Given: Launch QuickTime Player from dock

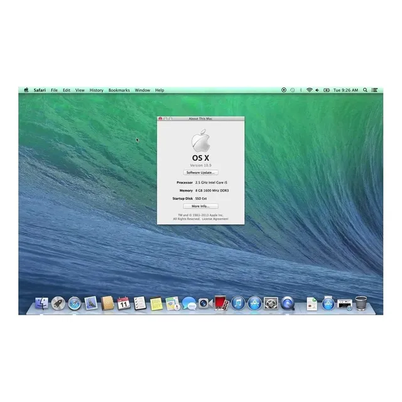Looking at the screenshot, I should pos(288,303).
